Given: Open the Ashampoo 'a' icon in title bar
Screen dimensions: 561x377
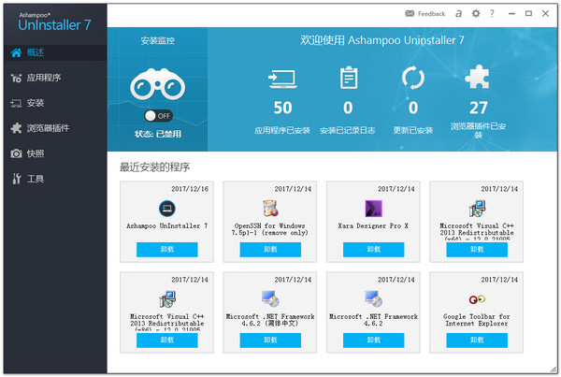Looking at the screenshot, I should pyautogui.click(x=458, y=14).
